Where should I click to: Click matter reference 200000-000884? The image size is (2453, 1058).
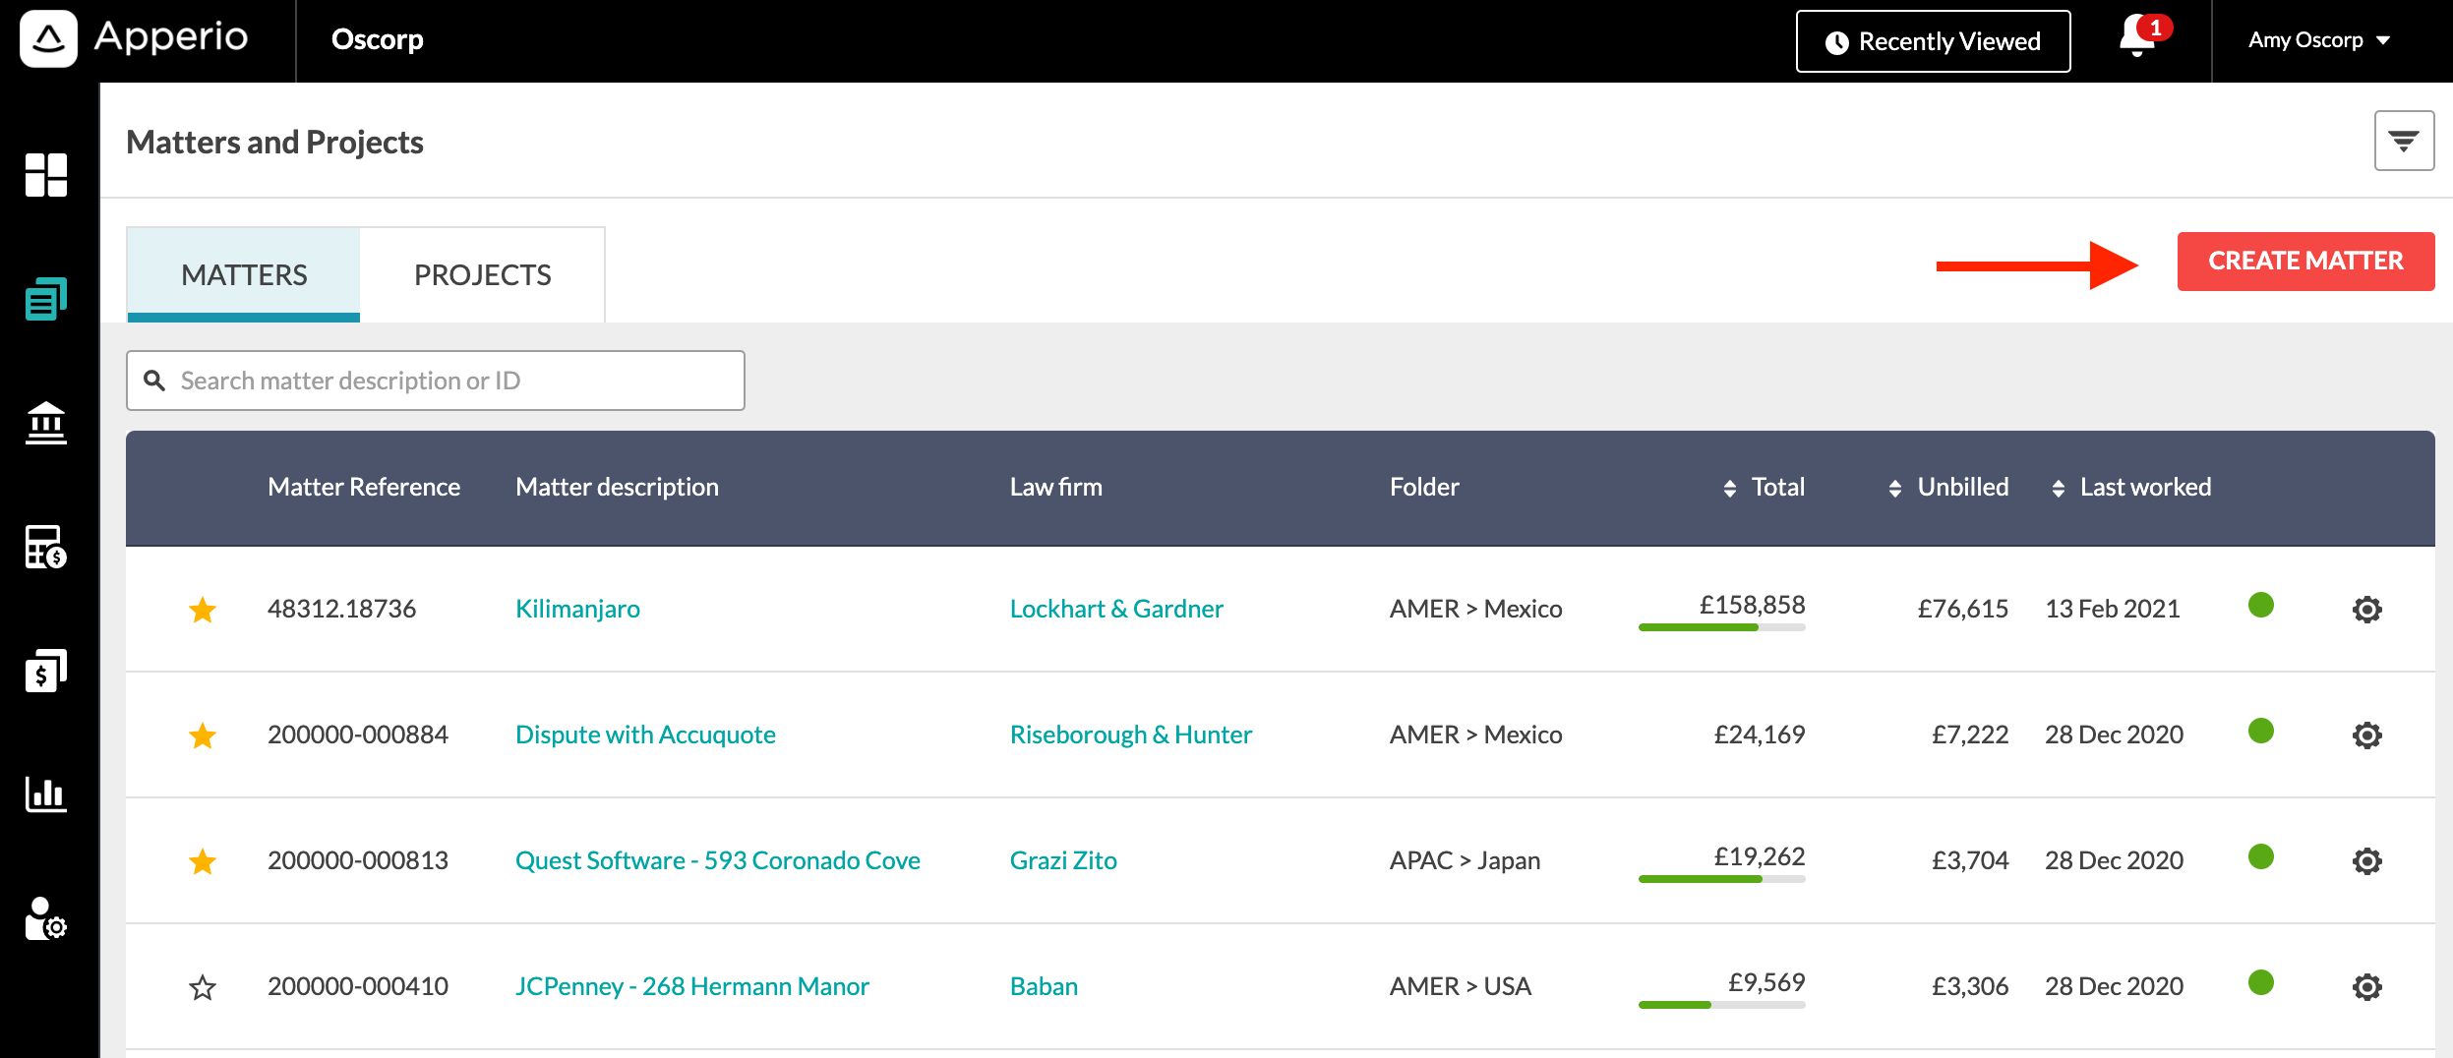click(x=358, y=735)
